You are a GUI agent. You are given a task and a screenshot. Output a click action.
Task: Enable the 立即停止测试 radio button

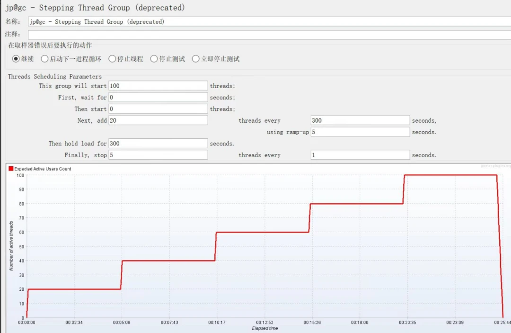[195, 59]
